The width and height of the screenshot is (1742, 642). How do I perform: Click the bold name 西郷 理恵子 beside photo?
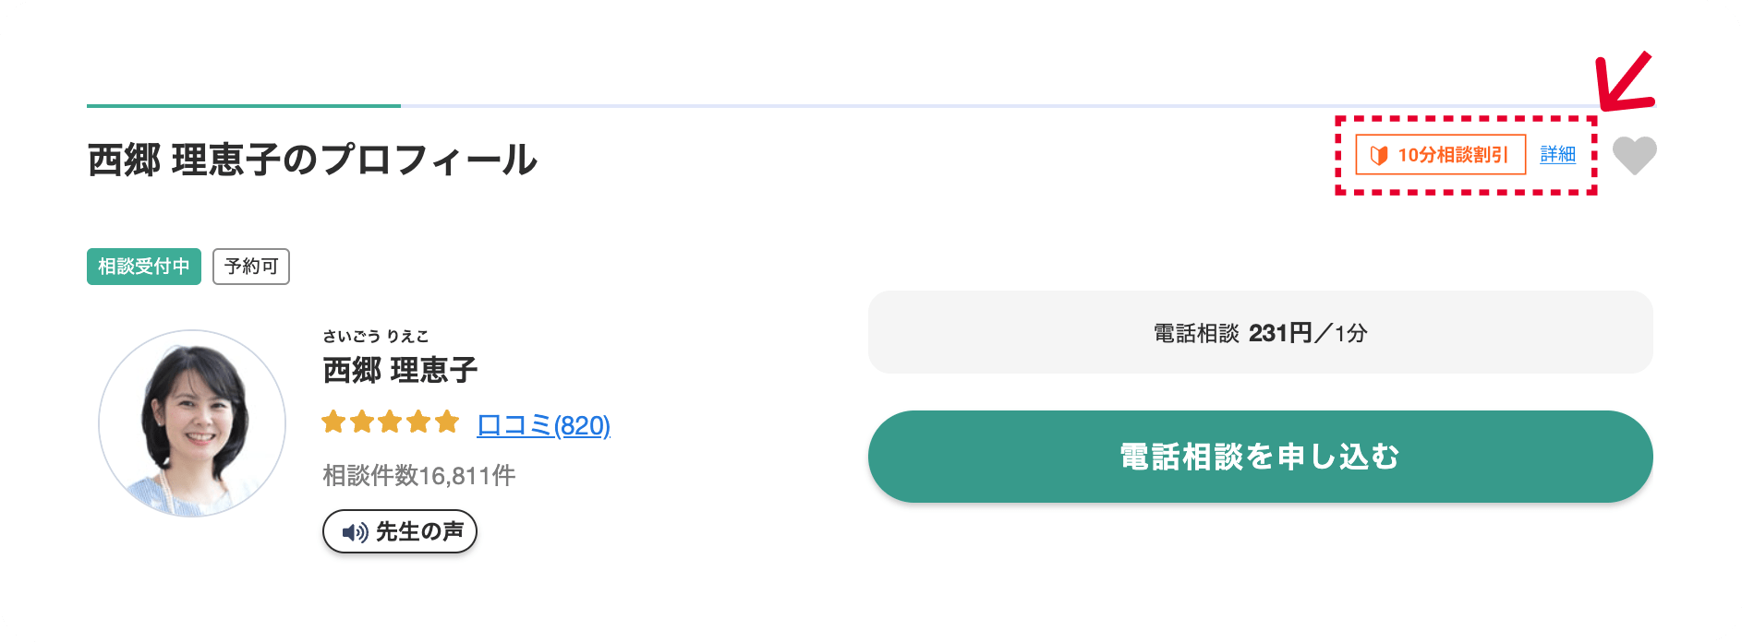click(x=400, y=371)
